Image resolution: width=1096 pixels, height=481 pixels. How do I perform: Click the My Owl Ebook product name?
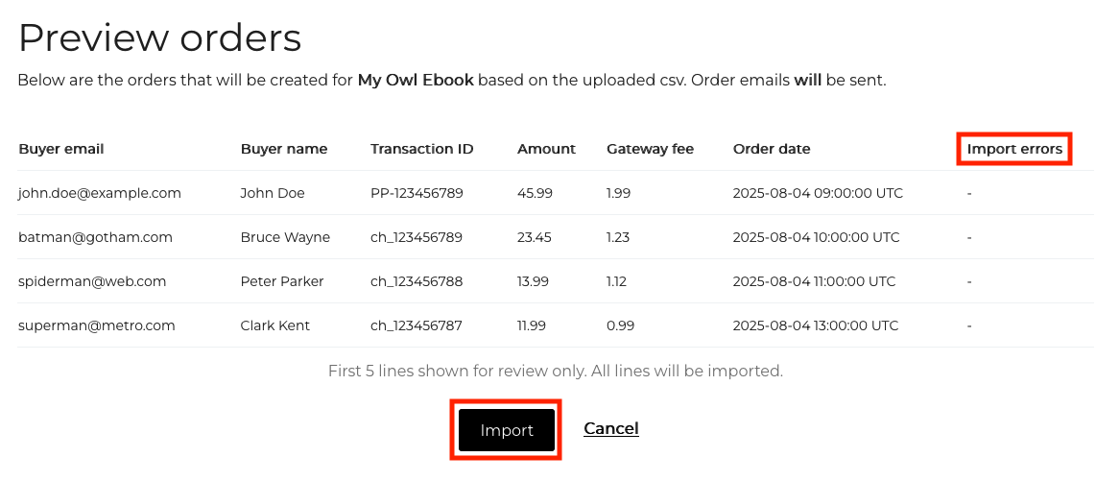[416, 81]
